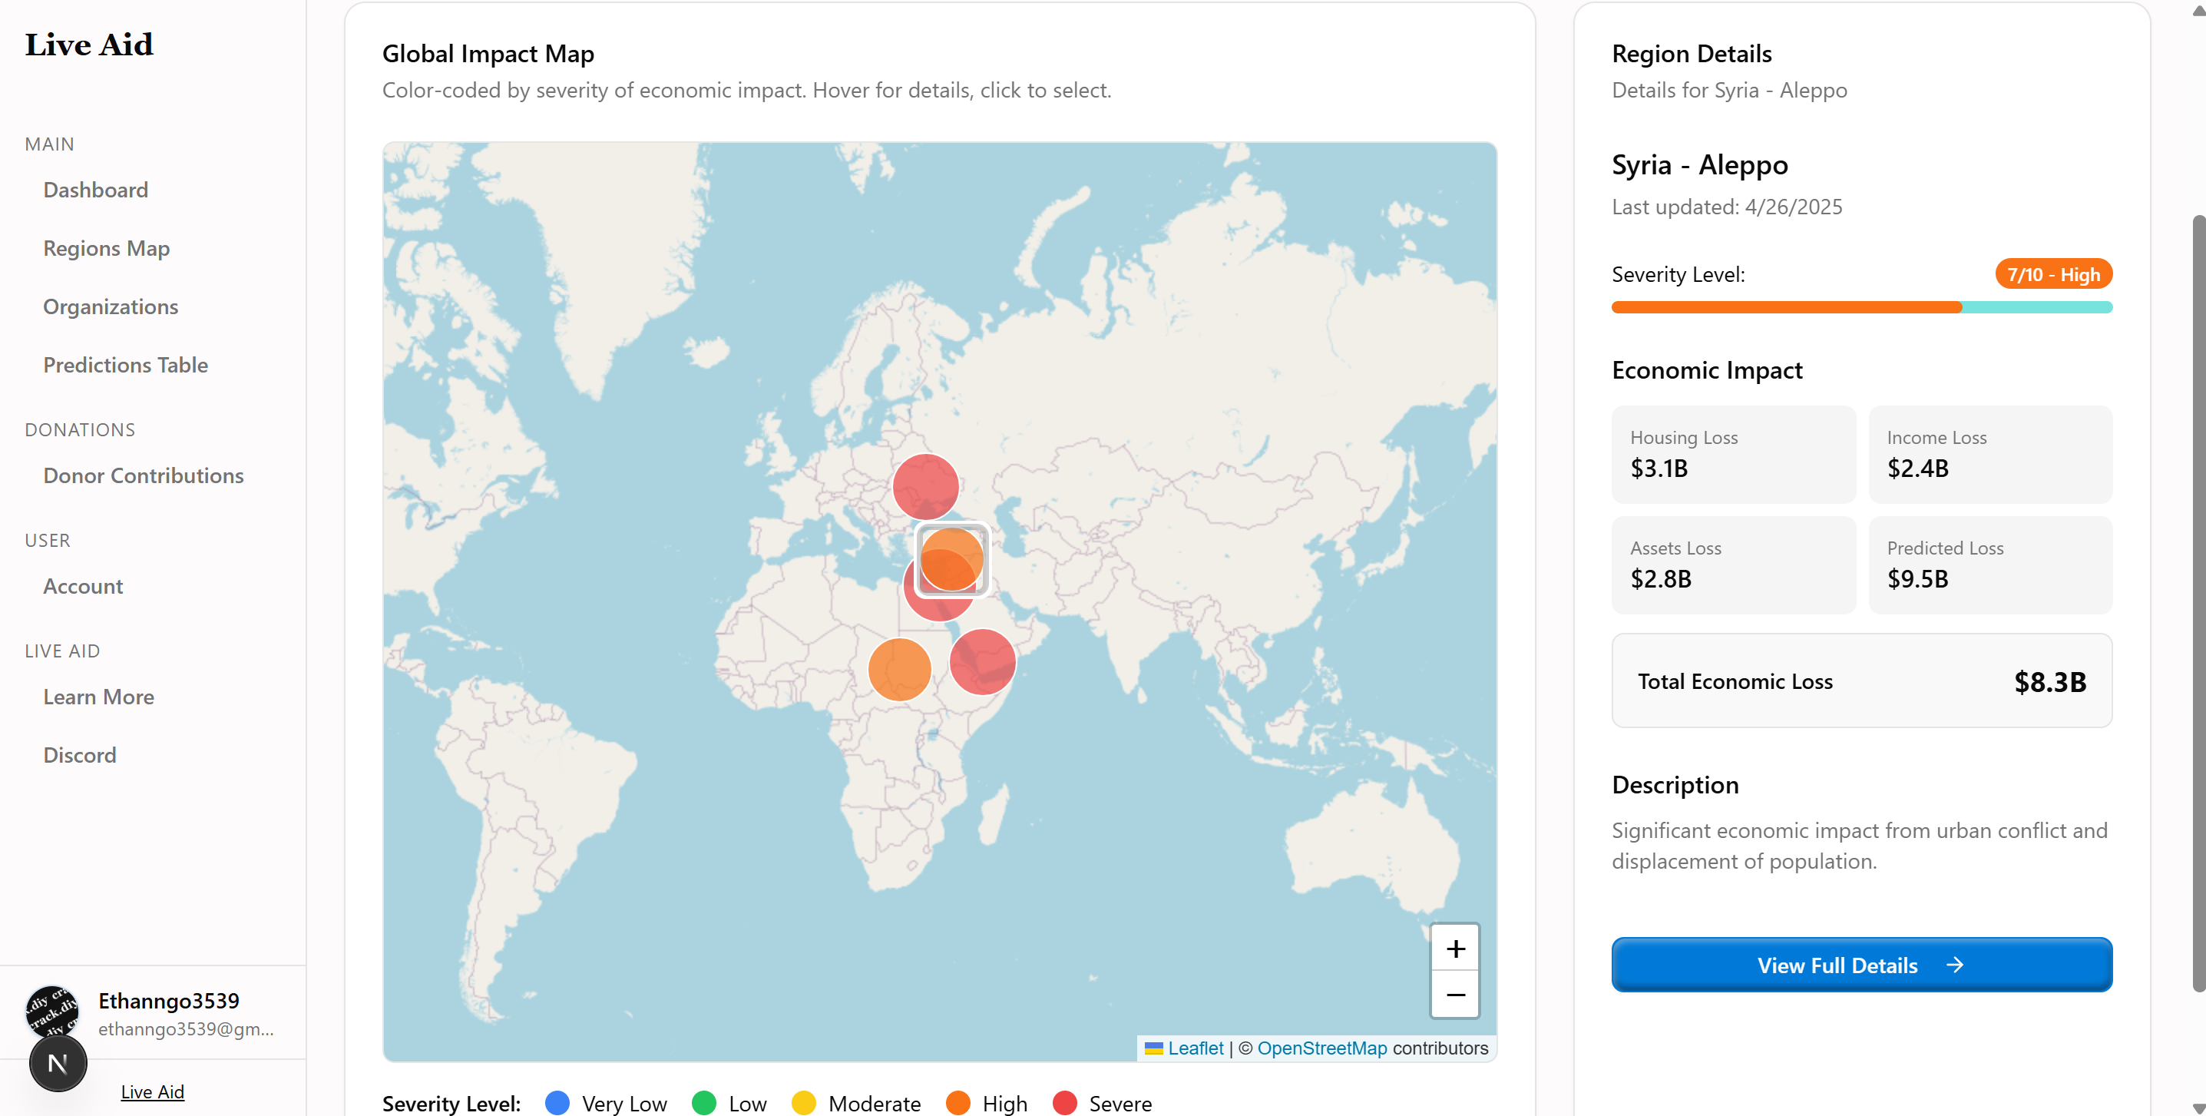2206x1116 pixels.
Task: Click the Live Aid footer link
Action: tap(153, 1091)
